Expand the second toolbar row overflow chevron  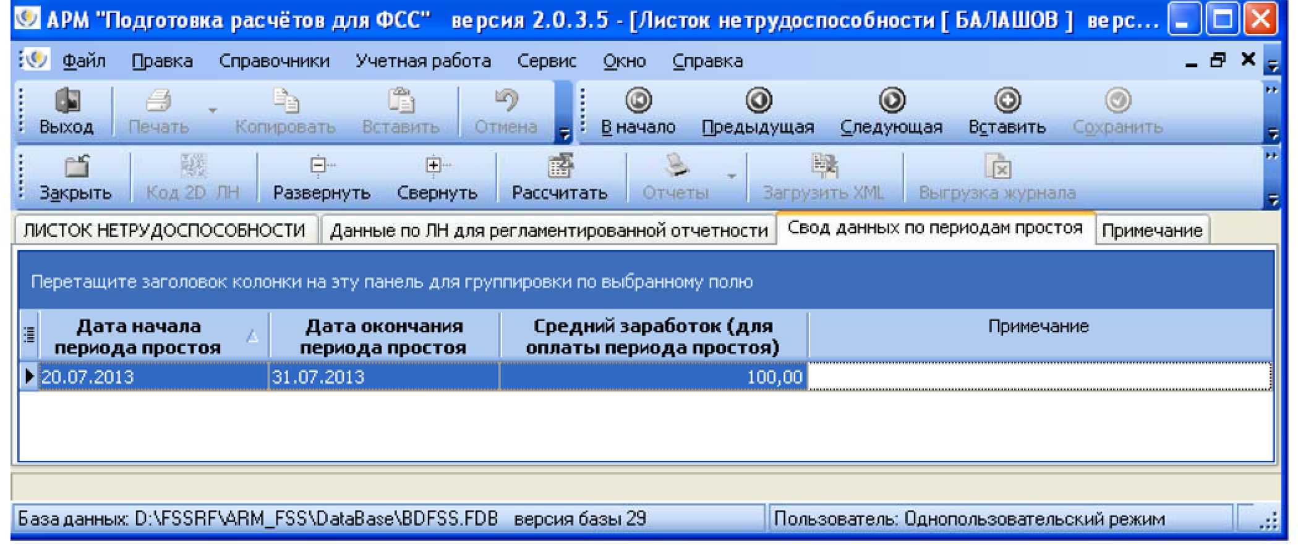1272,157
